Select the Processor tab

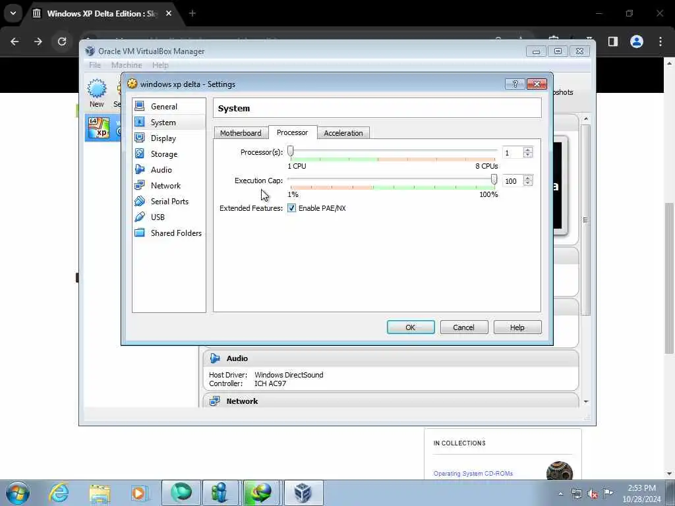coord(292,132)
